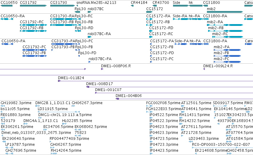Screen dimensions: 253x155
Task: Click the RpL30 gene label
Action: pos(80,9)
